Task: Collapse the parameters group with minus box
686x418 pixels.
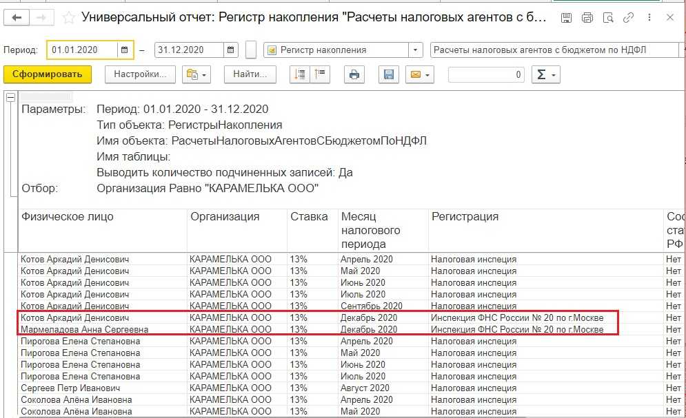Action: tap(10, 98)
